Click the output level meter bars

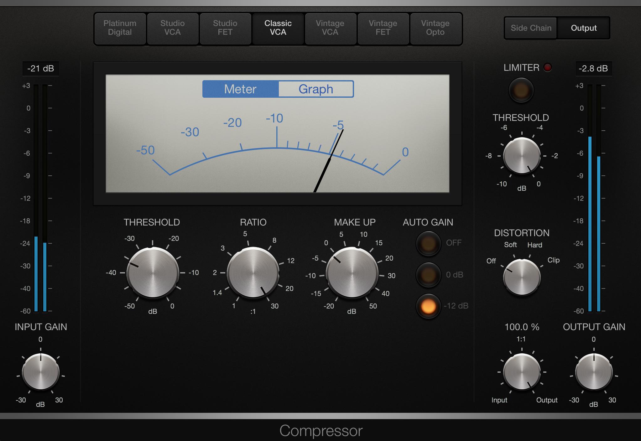pyautogui.click(x=594, y=198)
